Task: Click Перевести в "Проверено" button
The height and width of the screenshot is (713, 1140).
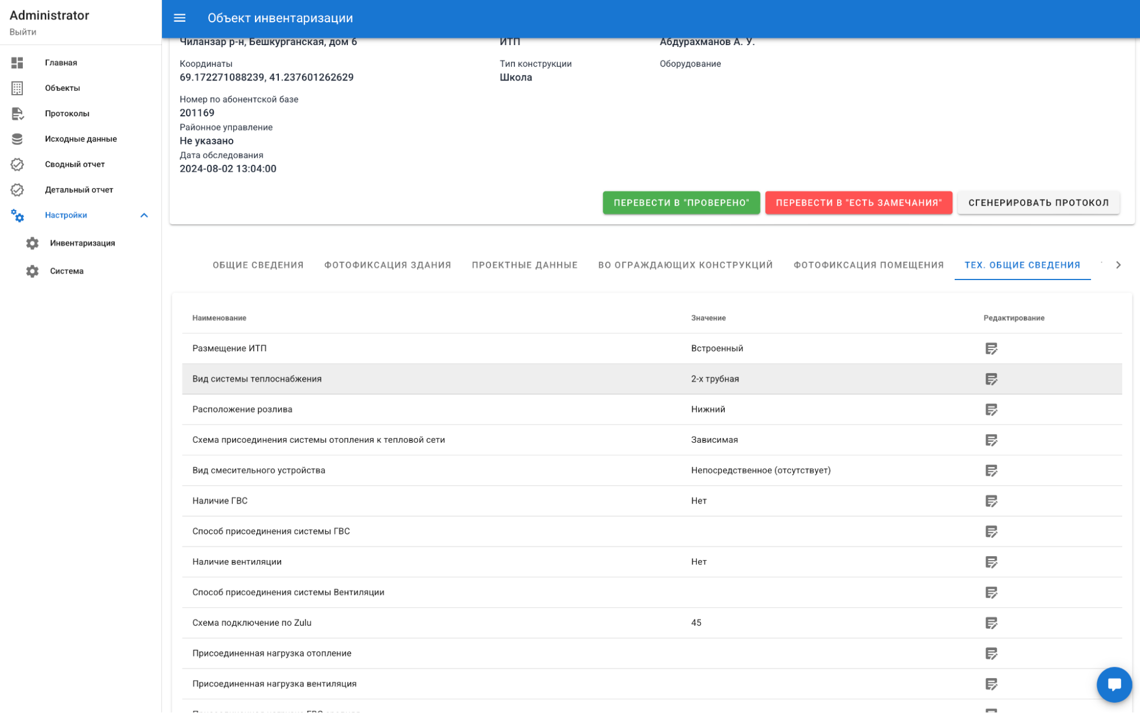Action: pos(681,203)
